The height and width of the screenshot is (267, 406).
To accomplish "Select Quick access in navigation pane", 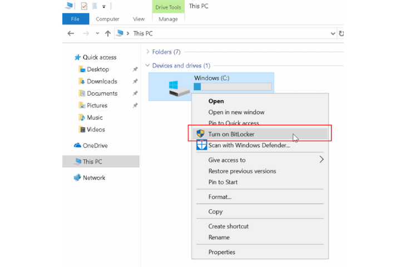I will 100,57.
